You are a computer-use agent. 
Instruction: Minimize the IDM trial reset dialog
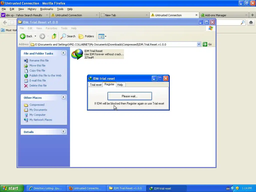point(154,78)
